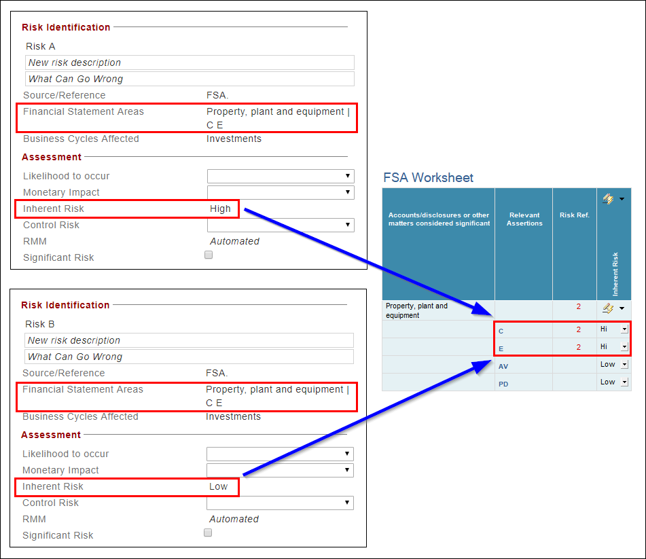Enable the Significant Risk checkbox for Risk B
The height and width of the screenshot is (559, 646).
click(x=207, y=533)
